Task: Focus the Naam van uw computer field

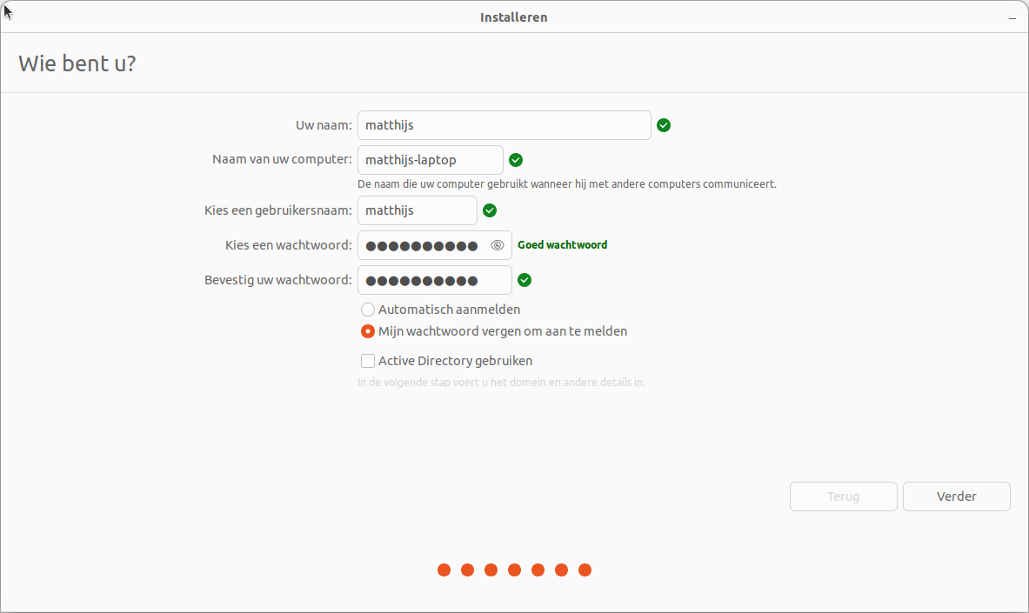Action: click(430, 160)
